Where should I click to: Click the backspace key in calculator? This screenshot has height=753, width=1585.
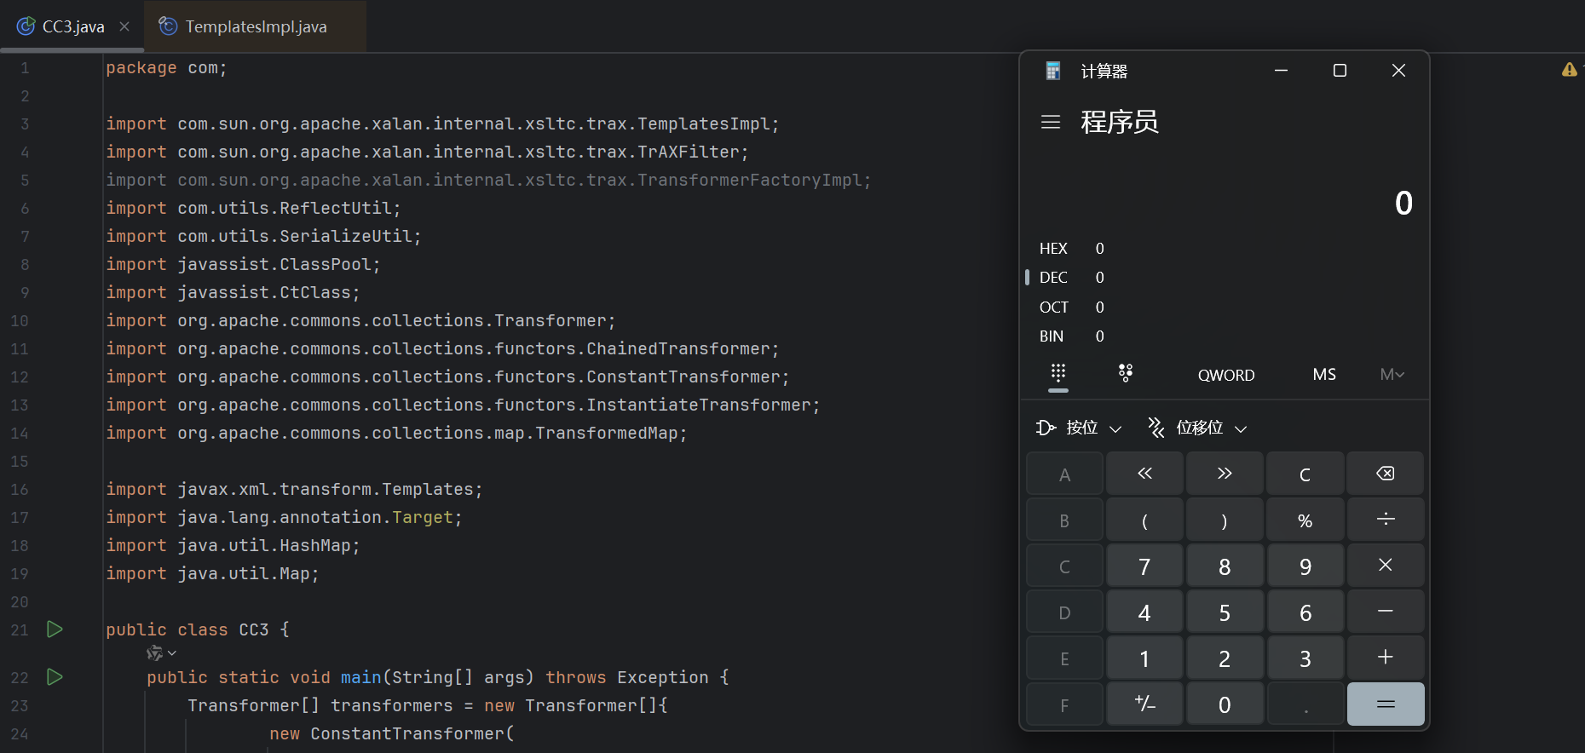coord(1385,474)
